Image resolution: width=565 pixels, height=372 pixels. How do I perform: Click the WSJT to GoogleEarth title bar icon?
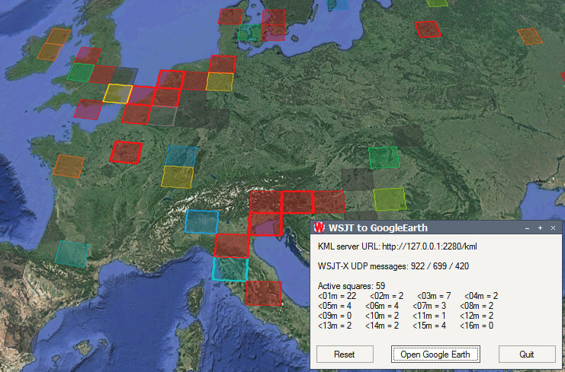point(319,227)
